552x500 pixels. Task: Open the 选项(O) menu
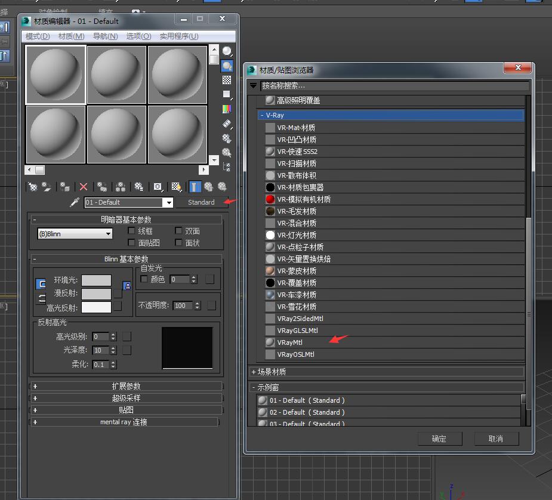(x=138, y=36)
